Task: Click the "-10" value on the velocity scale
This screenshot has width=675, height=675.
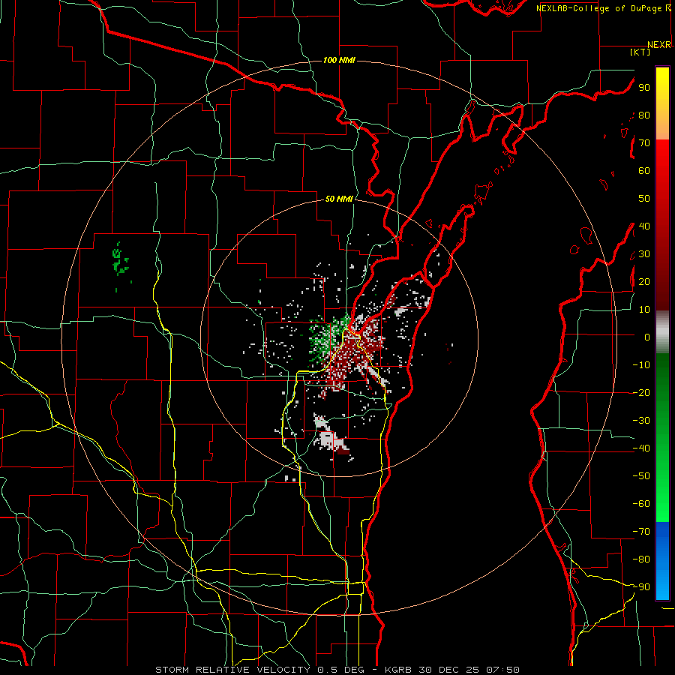Action: click(641, 365)
